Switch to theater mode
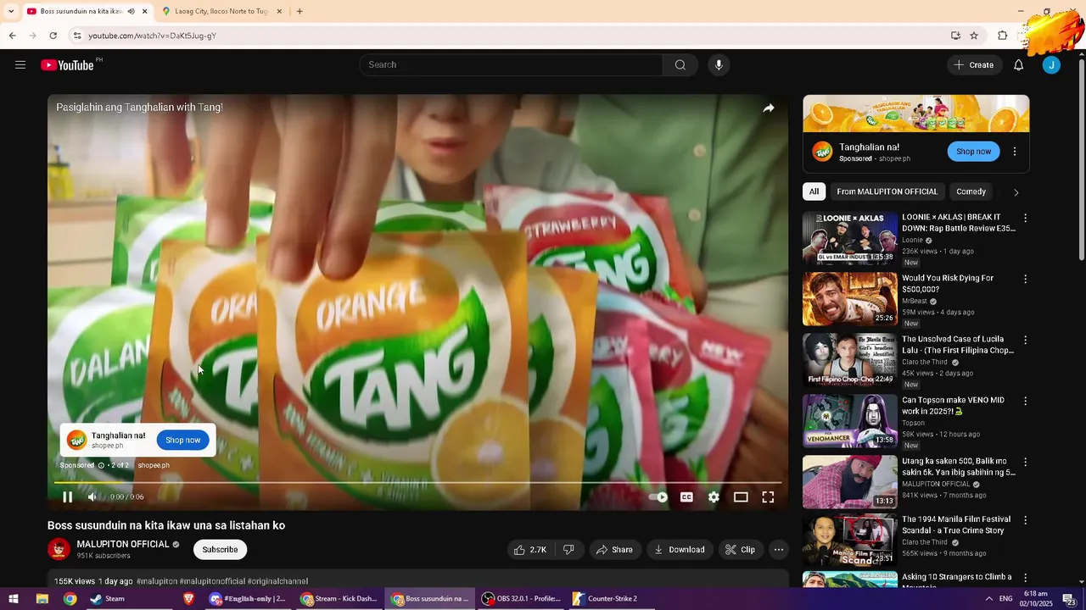1086x610 pixels. click(741, 497)
